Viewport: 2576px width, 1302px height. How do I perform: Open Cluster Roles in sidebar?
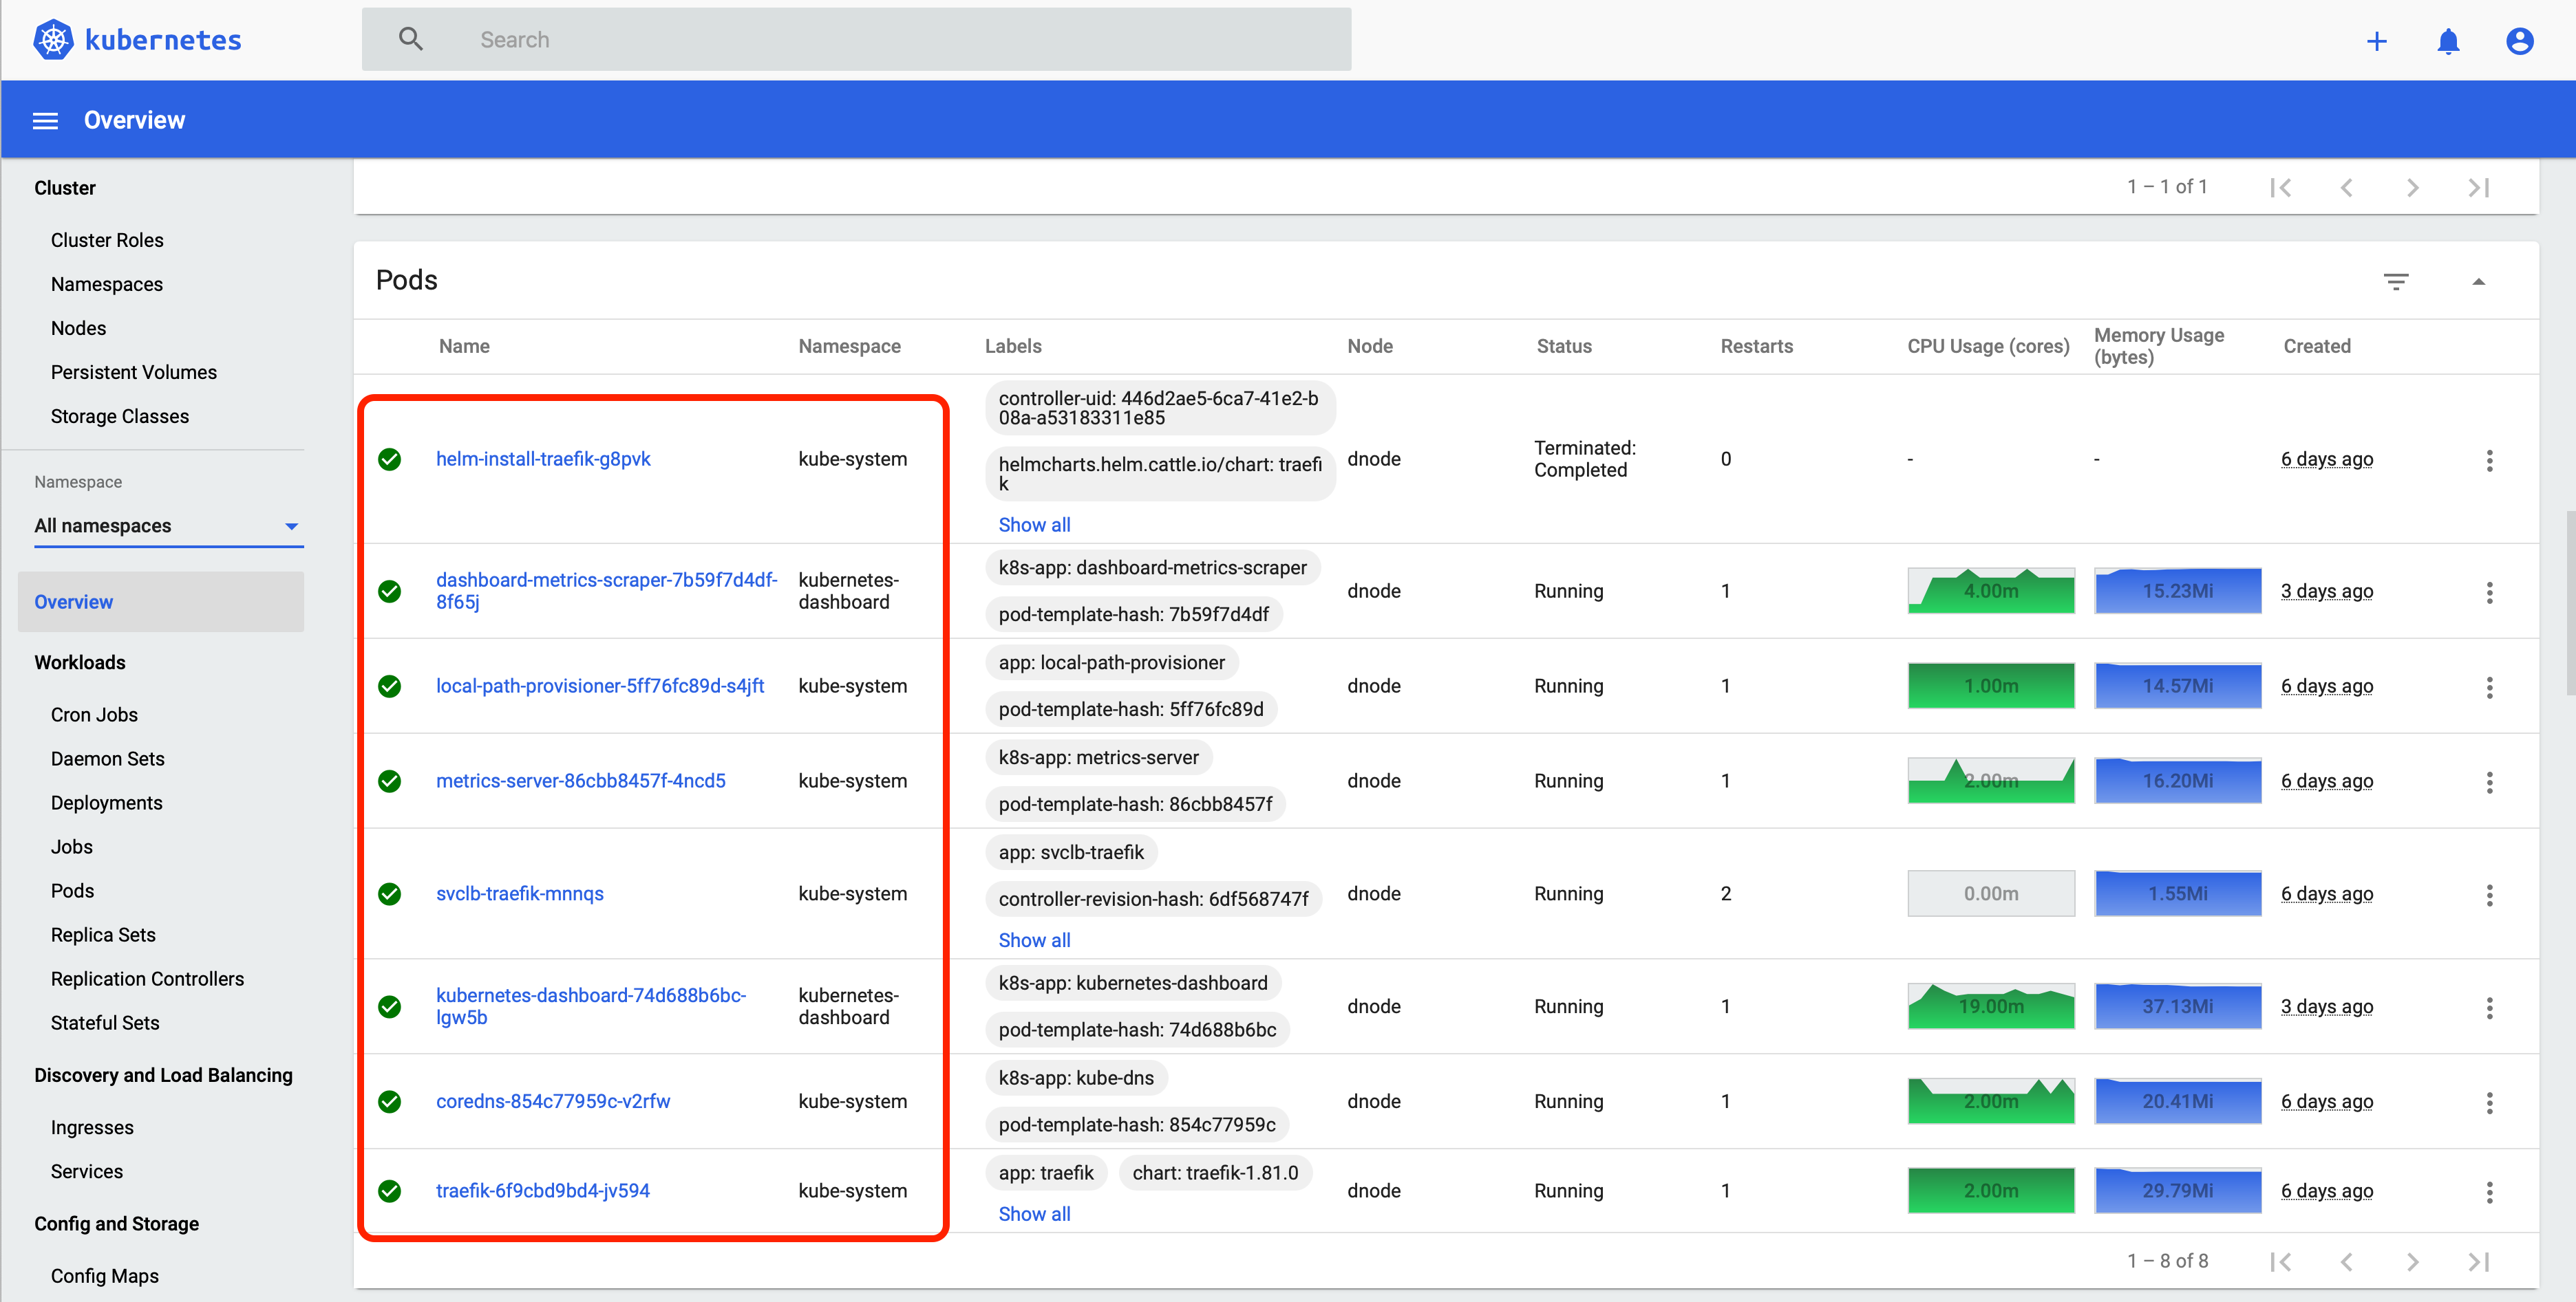pos(107,240)
